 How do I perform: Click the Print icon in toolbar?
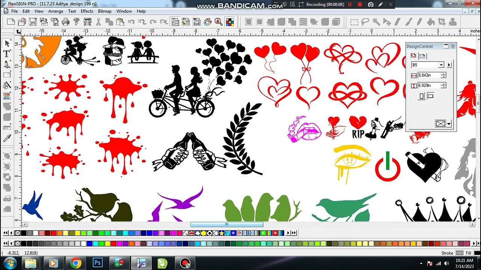click(65, 22)
